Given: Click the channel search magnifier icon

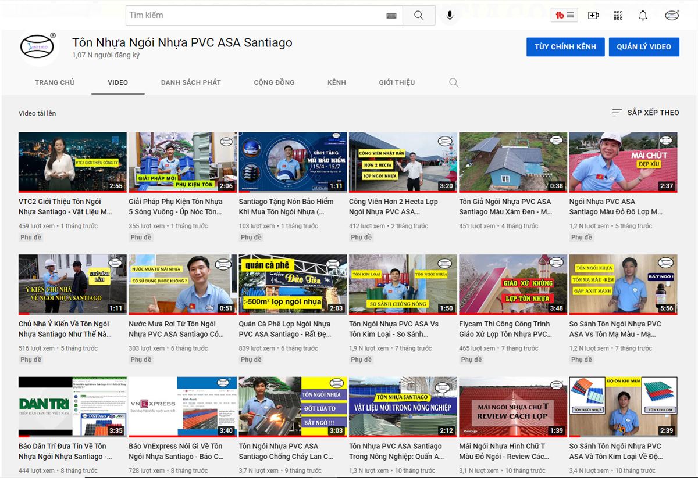Looking at the screenshot, I should click(x=454, y=82).
